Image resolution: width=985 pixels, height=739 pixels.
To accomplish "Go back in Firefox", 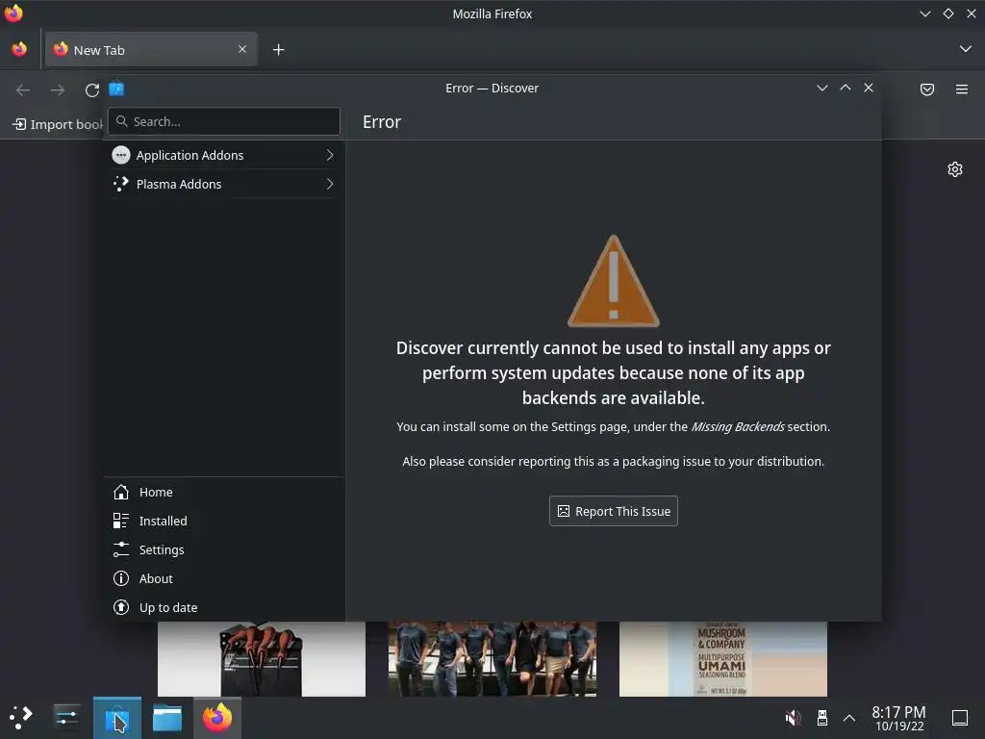I will (x=23, y=89).
